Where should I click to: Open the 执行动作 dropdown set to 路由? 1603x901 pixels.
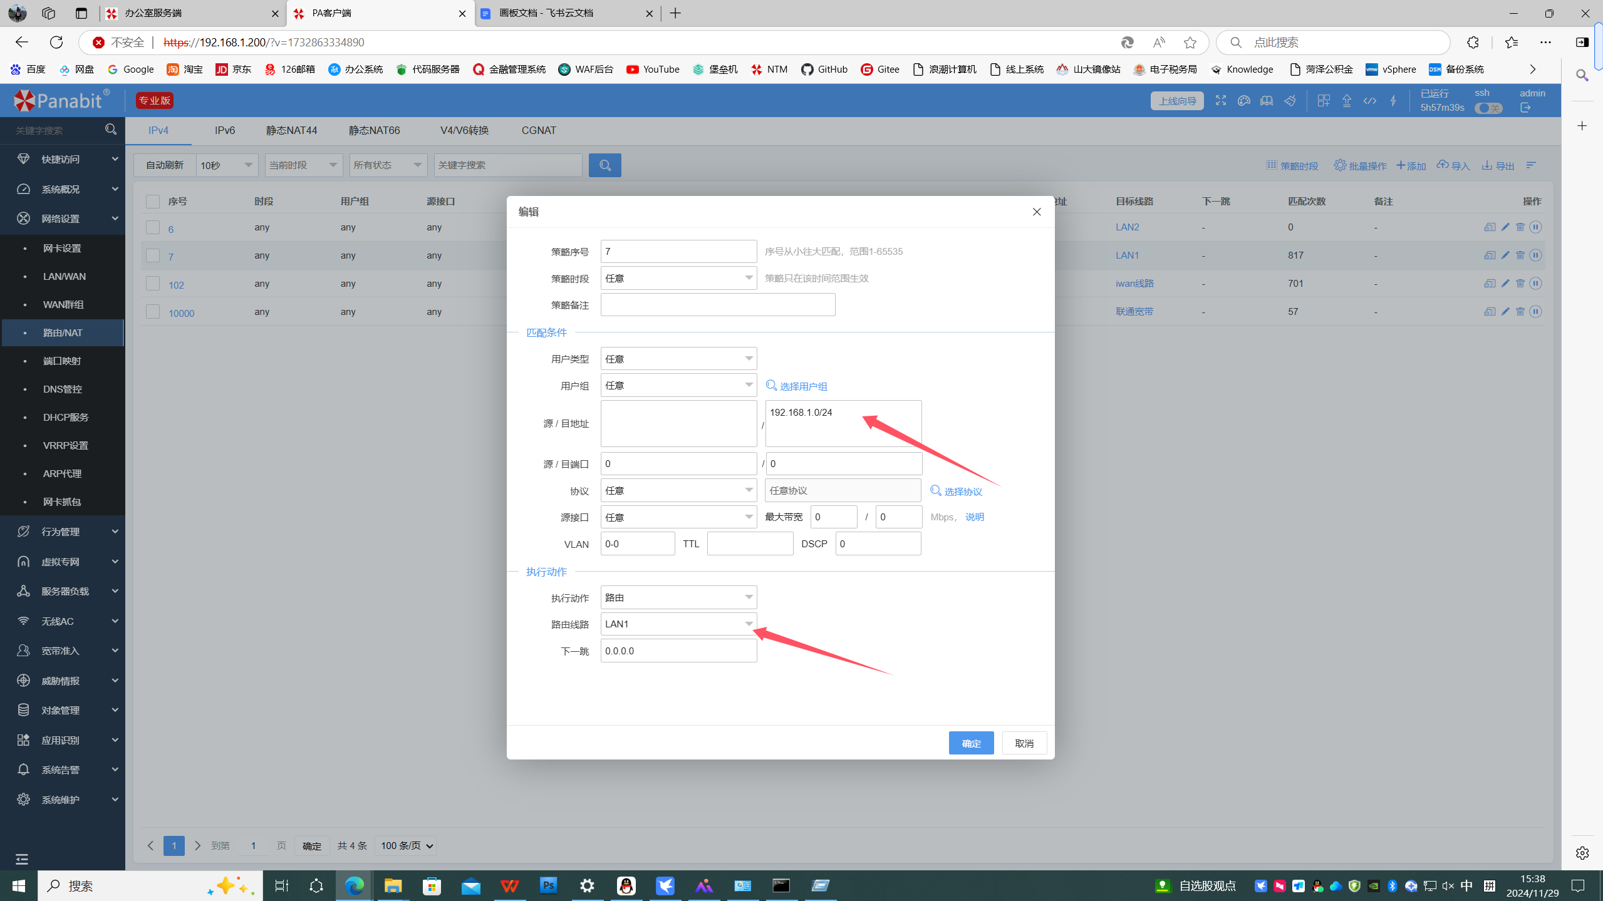[x=678, y=597]
